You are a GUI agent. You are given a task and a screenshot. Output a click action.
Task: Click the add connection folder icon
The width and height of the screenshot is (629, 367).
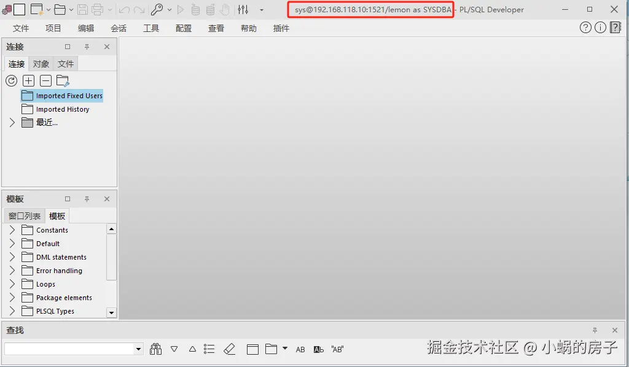63,81
